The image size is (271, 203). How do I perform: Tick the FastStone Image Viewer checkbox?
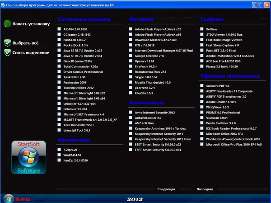pos(202,40)
